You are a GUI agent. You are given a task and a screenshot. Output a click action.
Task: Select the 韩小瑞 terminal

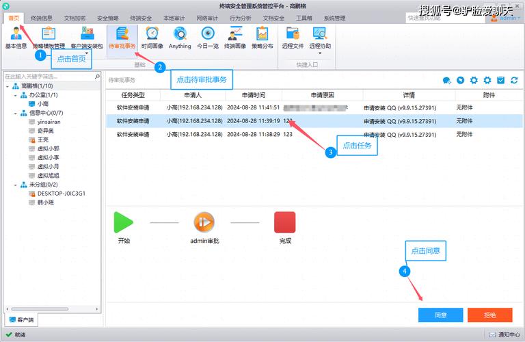tap(42, 202)
